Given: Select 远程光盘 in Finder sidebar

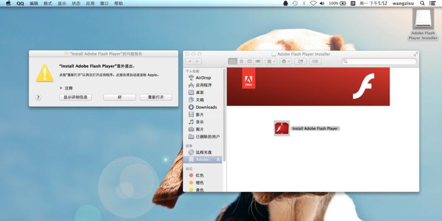Looking at the screenshot, I should click(203, 152).
